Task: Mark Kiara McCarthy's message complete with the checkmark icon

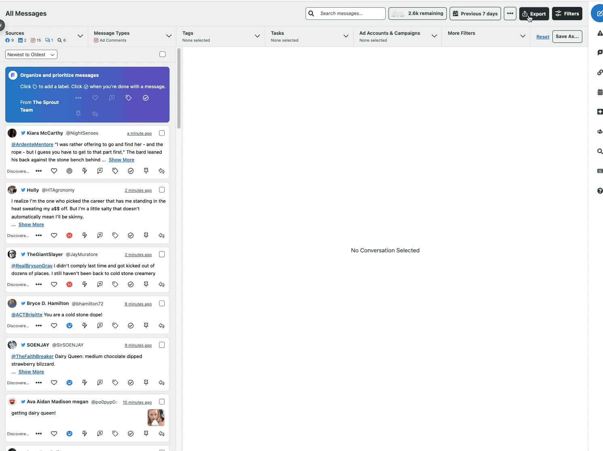Action: 130,171
